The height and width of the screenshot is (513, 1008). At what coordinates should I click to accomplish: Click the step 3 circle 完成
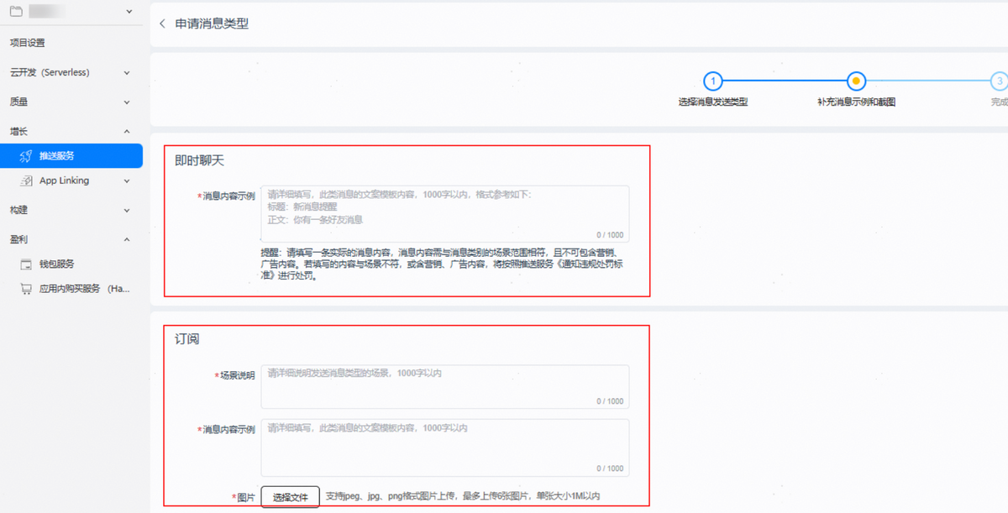[998, 81]
